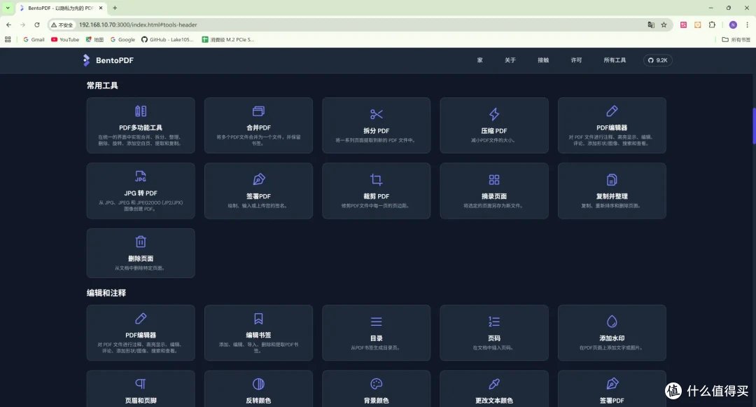Select the 目录 lines icon
The width and height of the screenshot is (756, 407).
tap(377, 322)
